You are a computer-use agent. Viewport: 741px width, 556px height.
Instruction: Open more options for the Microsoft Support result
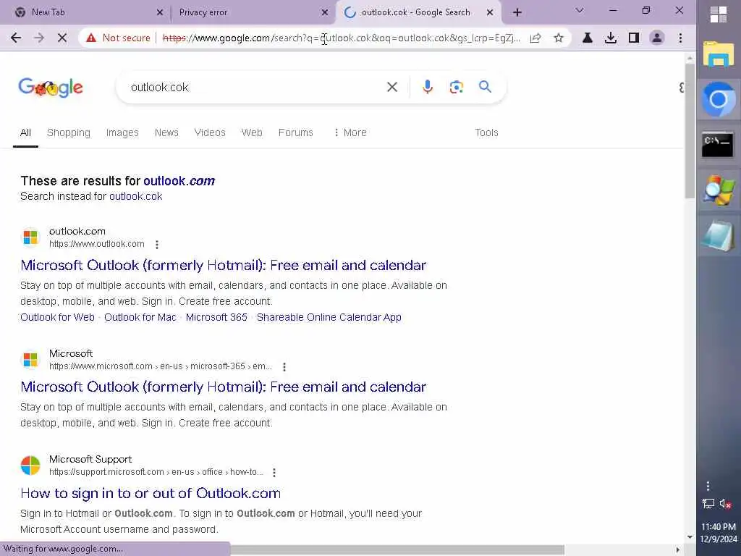274,472
